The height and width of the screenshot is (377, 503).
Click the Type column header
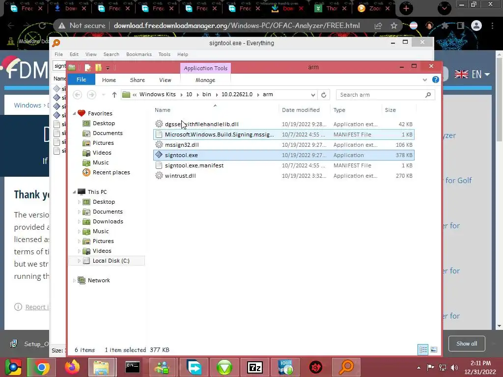coord(339,110)
